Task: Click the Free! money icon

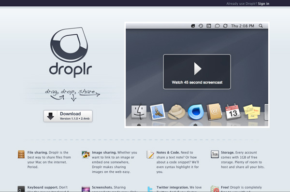Action: tap(215, 189)
